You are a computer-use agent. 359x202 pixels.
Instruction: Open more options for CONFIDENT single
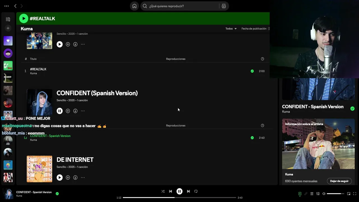pyautogui.click(x=83, y=111)
